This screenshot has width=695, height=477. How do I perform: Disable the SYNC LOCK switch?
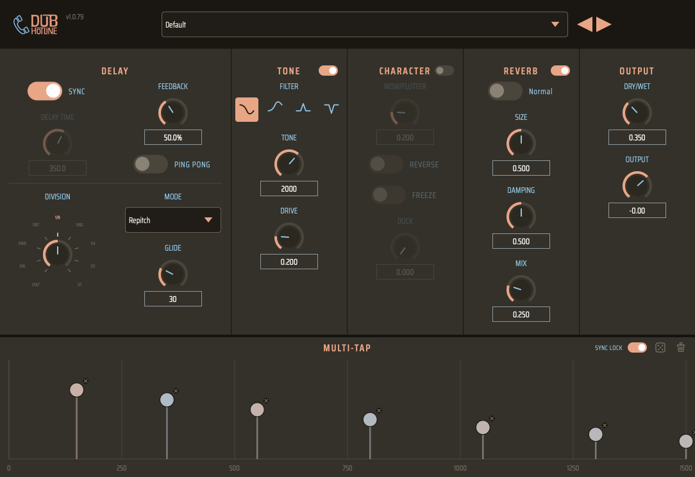(x=637, y=347)
